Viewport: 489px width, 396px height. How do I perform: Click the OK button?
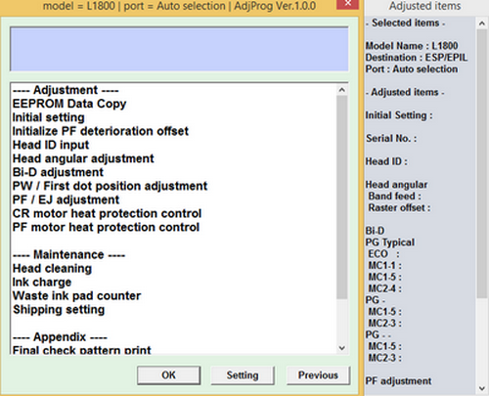click(x=168, y=375)
